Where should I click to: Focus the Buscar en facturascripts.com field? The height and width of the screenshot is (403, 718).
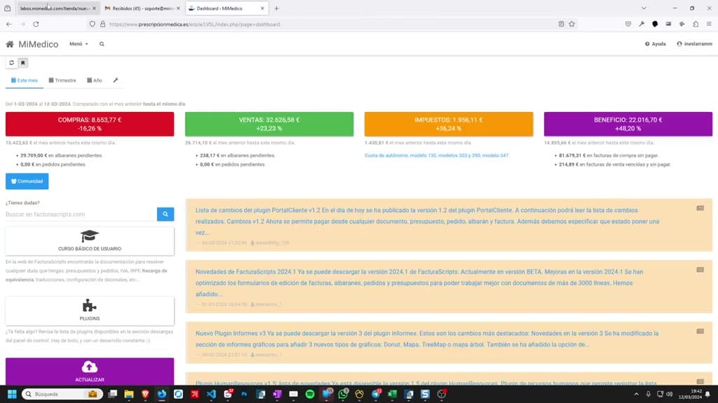[x=81, y=214]
